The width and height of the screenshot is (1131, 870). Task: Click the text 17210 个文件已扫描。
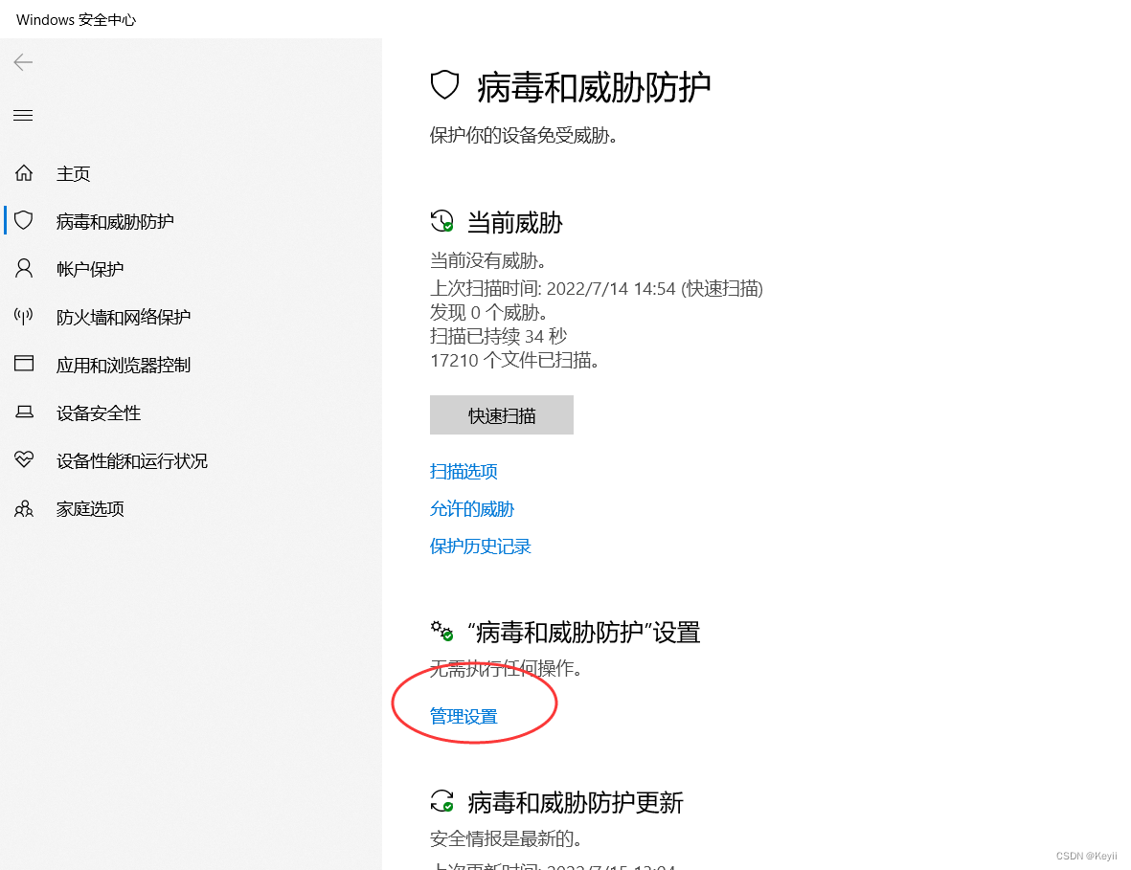(515, 360)
